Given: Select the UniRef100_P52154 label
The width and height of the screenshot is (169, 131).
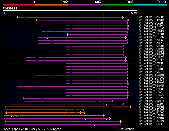Looking at the screenshot, I should [152, 104].
